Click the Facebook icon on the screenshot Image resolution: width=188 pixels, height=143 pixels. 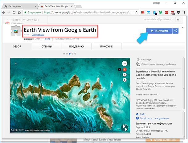[x=125, y=79]
